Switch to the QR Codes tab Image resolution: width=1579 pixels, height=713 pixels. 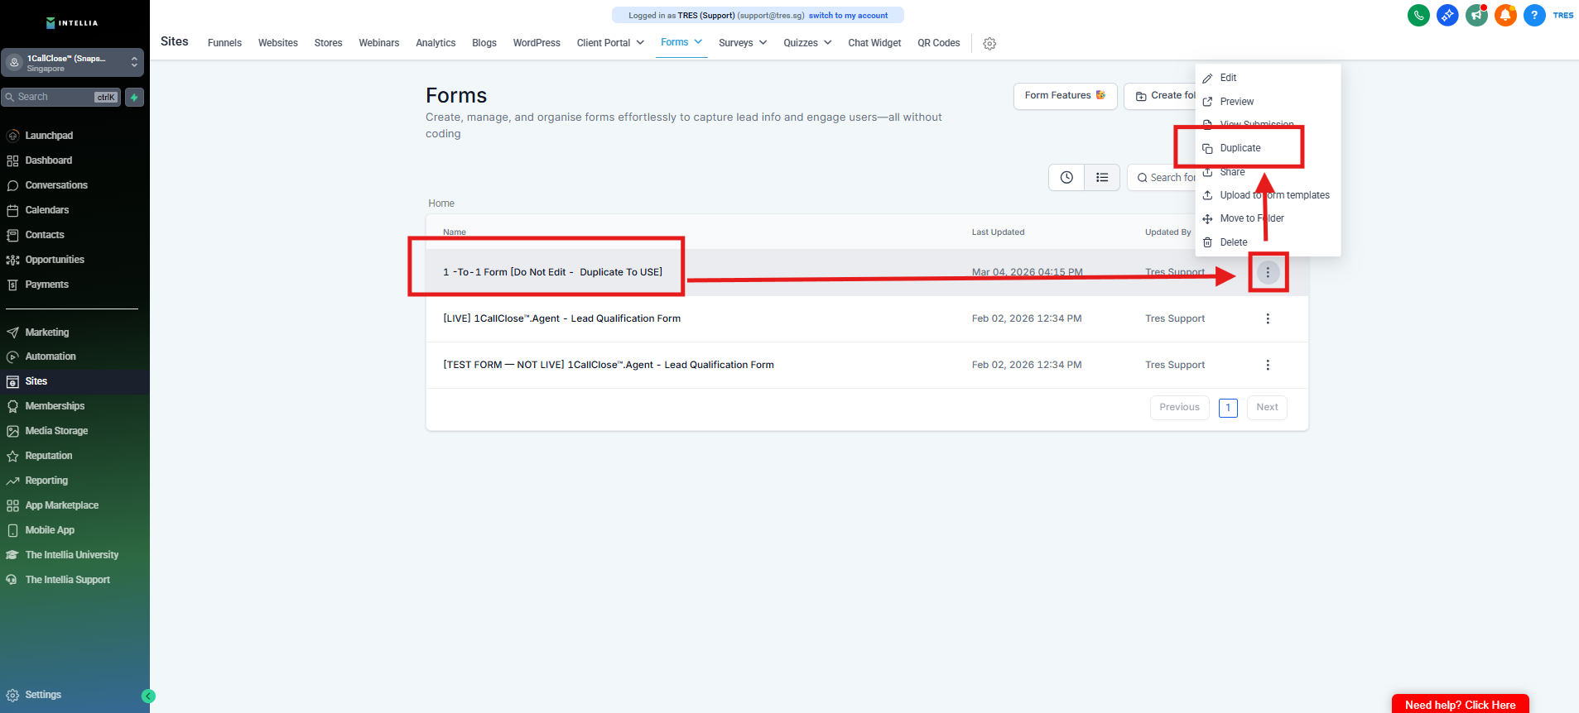point(939,43)
